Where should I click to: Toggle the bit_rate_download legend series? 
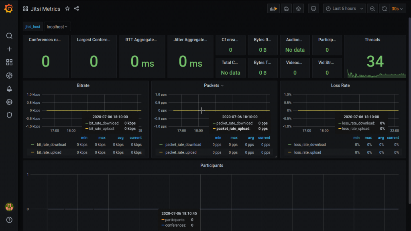(51, 144)
